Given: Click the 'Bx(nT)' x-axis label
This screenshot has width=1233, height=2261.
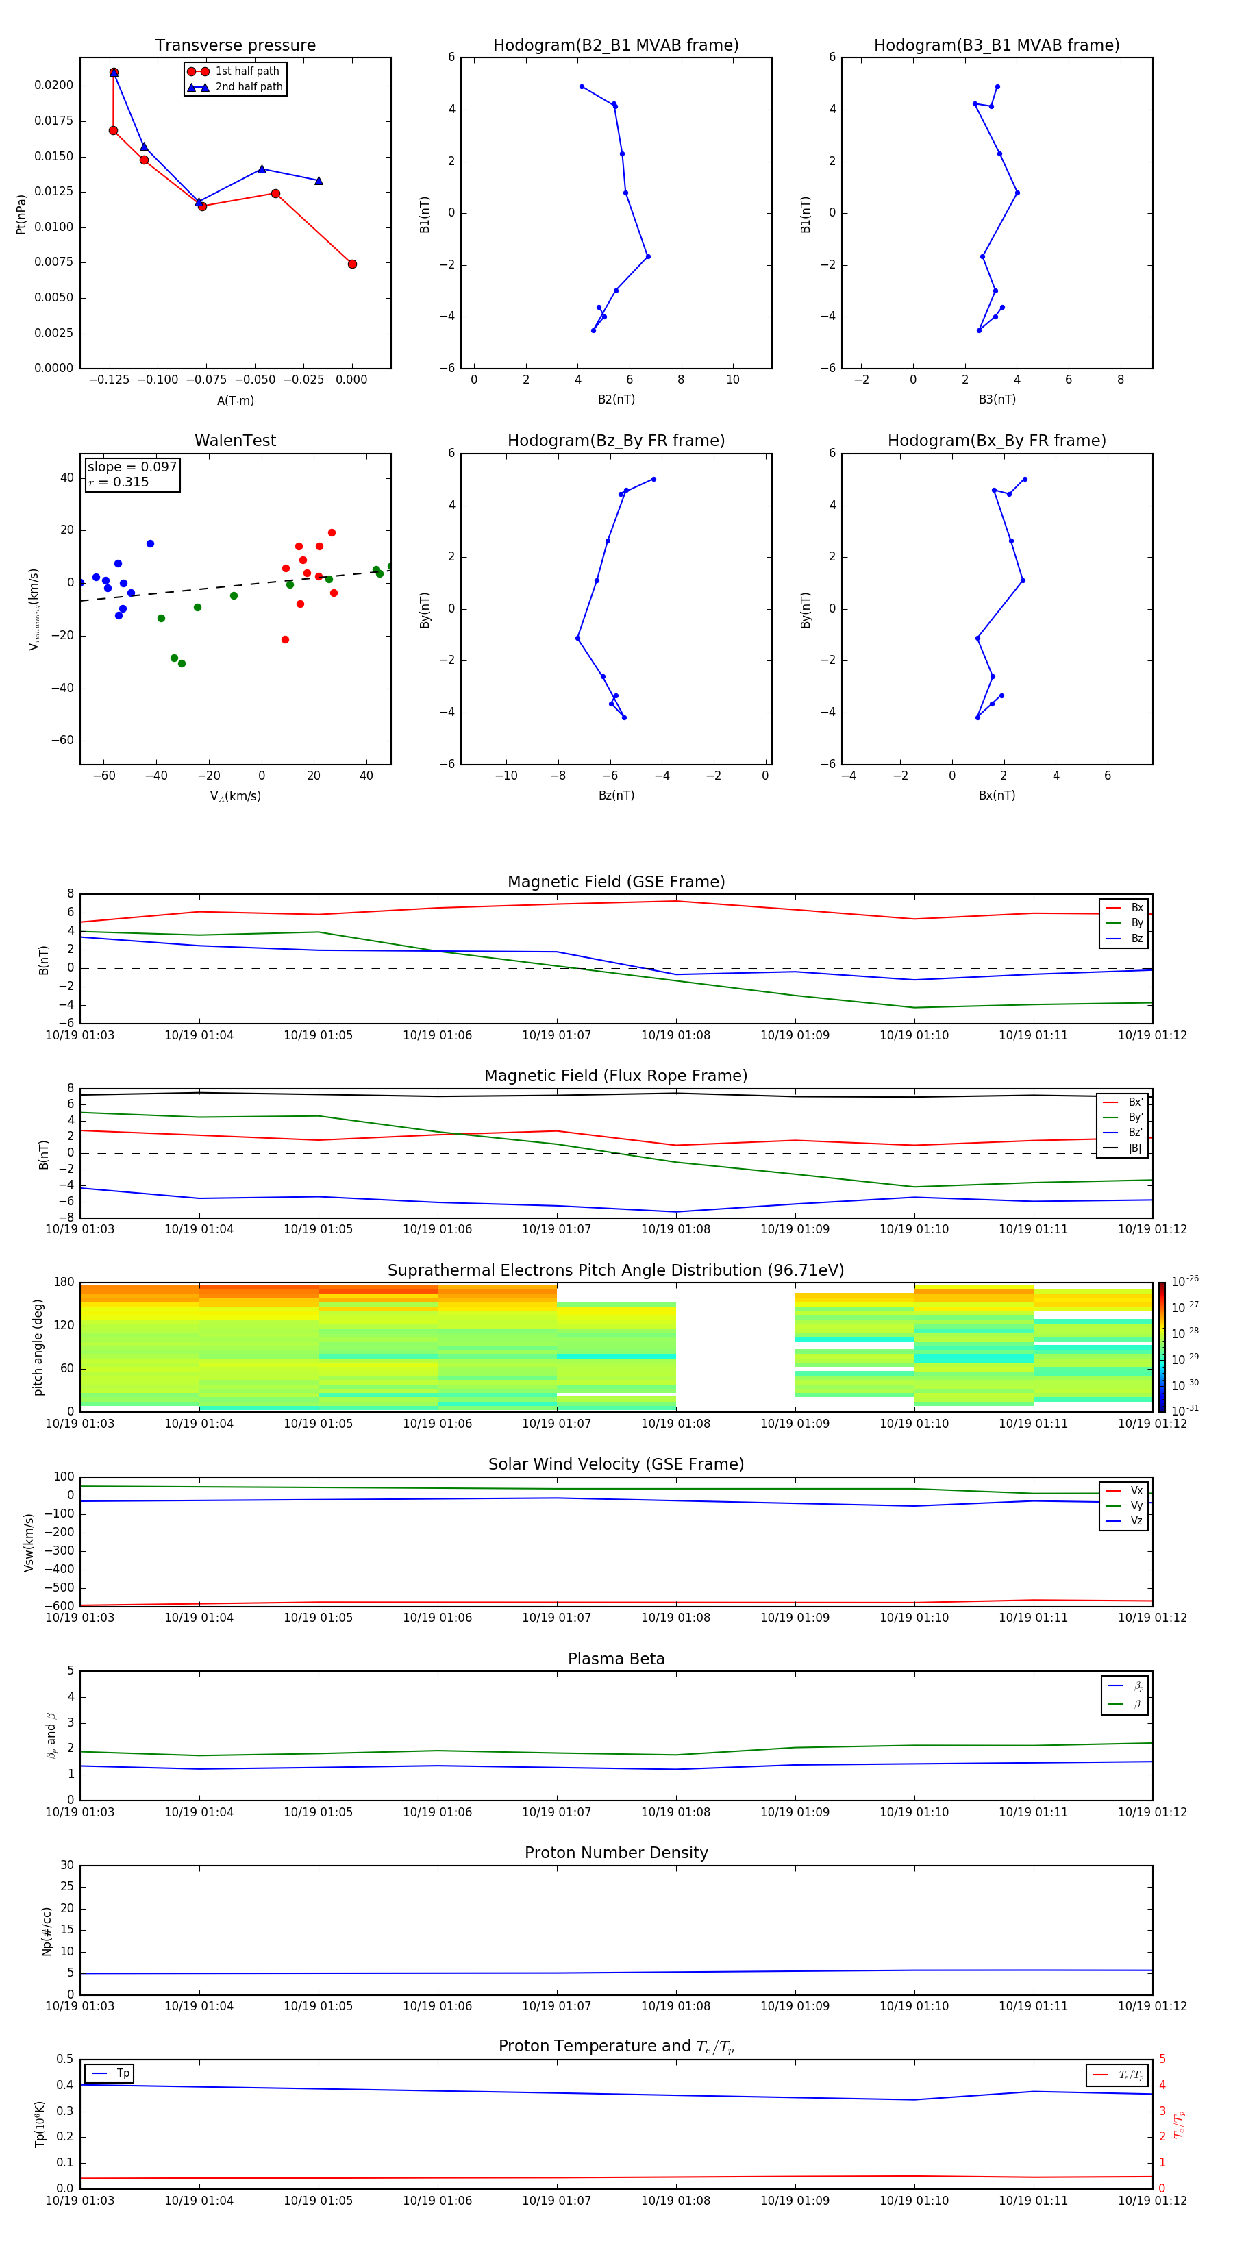Looking at the screenshot, I should (x=997, y=795).
